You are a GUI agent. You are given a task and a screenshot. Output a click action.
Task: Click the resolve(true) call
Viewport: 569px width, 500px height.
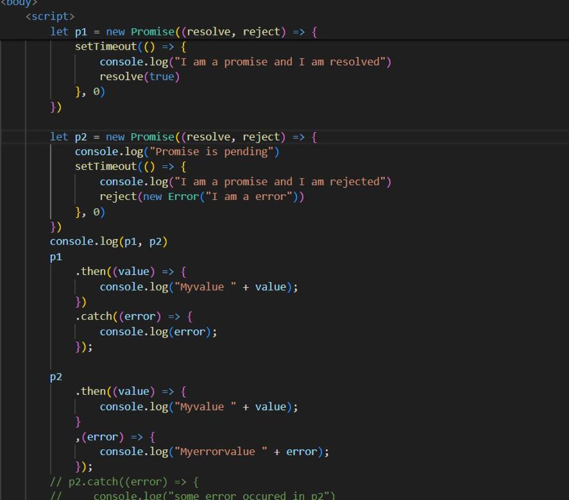tap(139, 77)
